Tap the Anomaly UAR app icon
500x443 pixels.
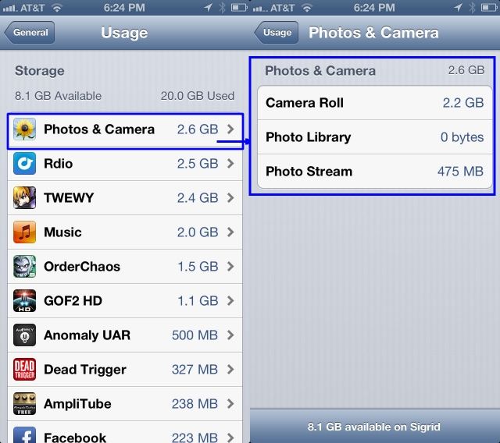pos(24,335)
